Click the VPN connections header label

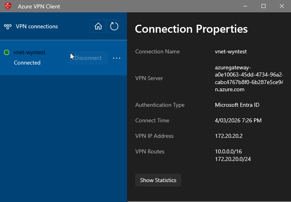pyautogui.click(x=37, y=27)
